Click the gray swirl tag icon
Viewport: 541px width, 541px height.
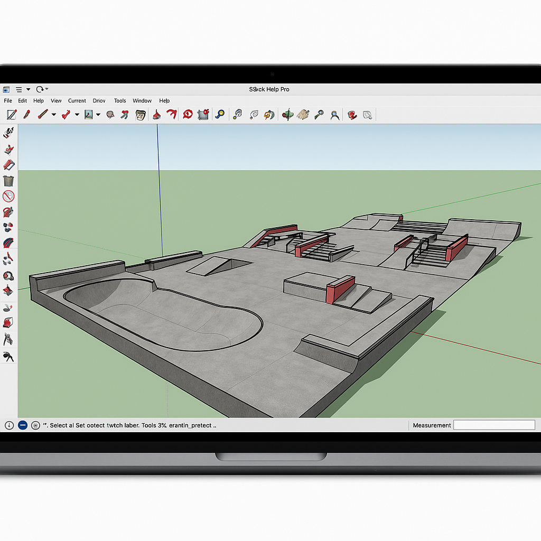pos(254,115)
